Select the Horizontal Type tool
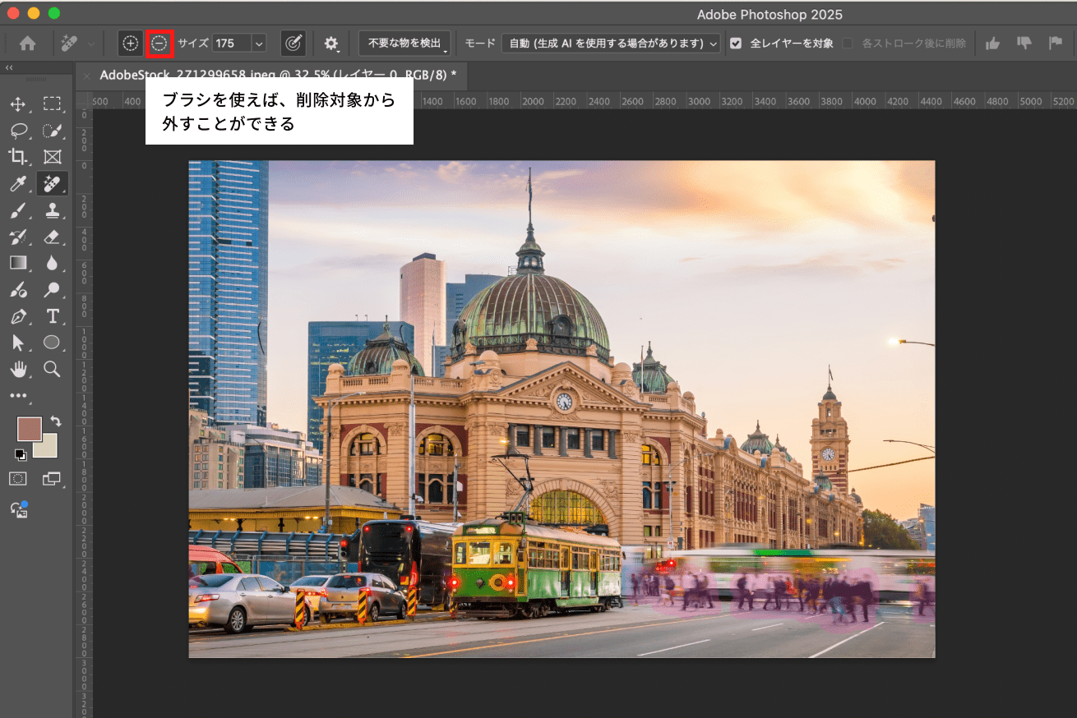Viewport: 1077px width, 718px height. 53,316
